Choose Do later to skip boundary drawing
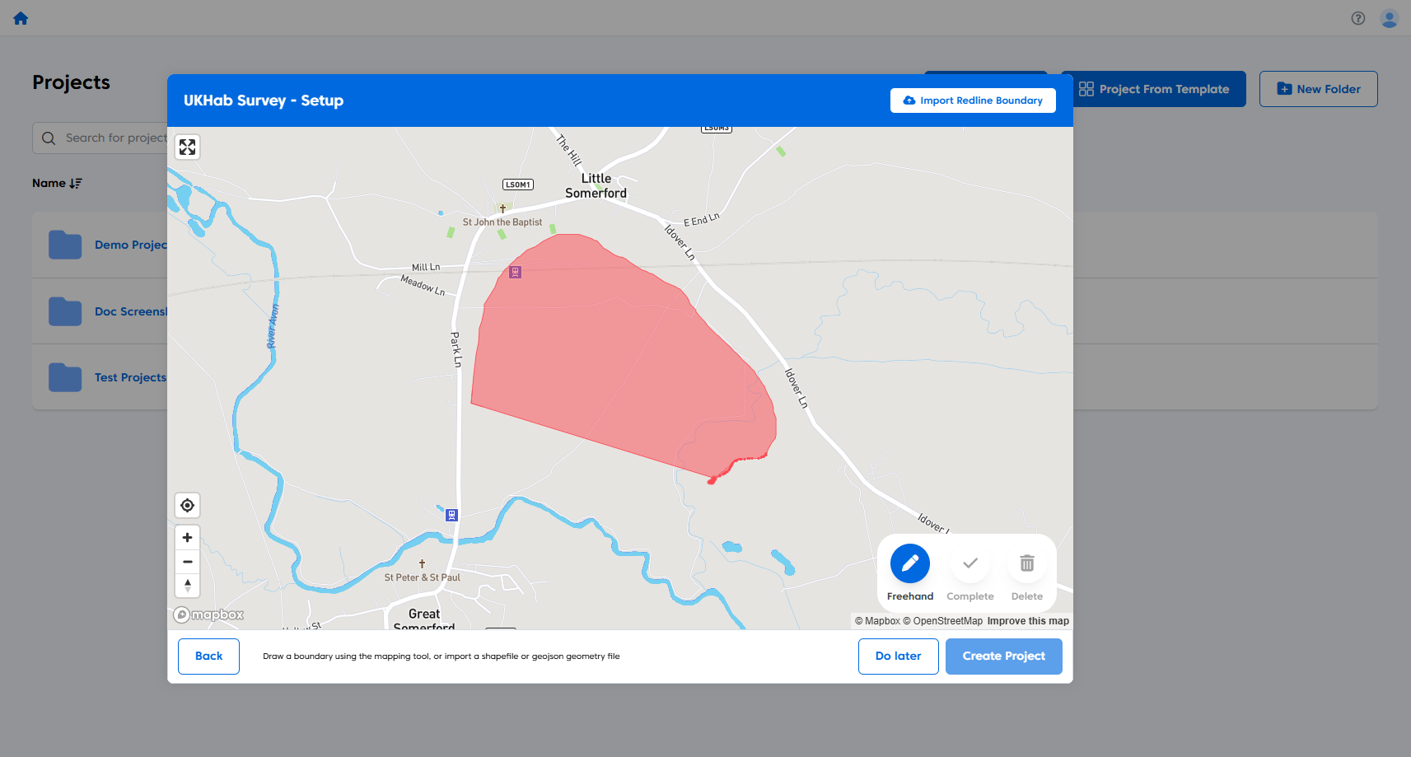This screenshot has height=757, width=1411. [x=898, y=656]
